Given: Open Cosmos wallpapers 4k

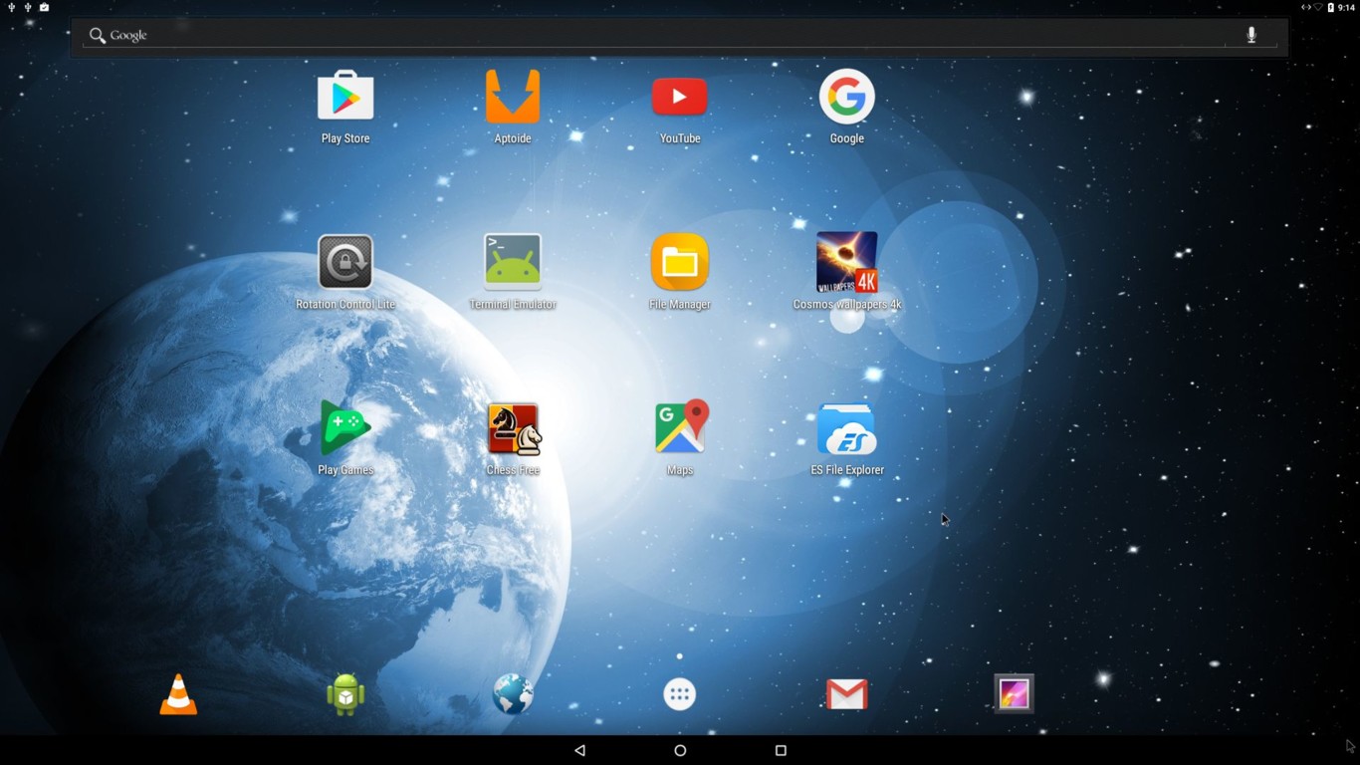Looking at the screenshot, I should pos(847,262).
